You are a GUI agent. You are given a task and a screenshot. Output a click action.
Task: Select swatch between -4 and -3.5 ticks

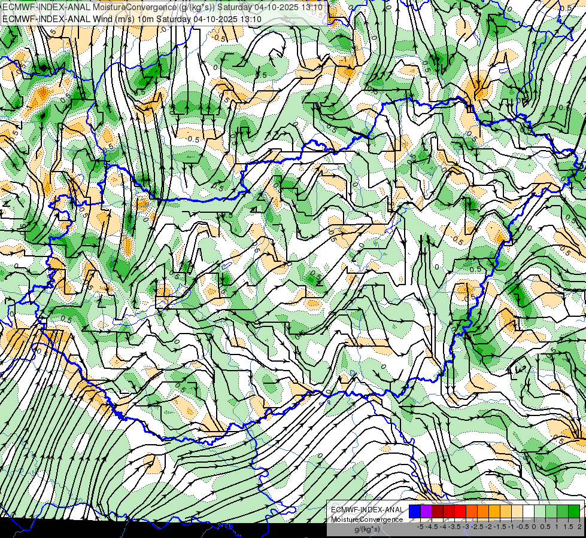(449, 512)
